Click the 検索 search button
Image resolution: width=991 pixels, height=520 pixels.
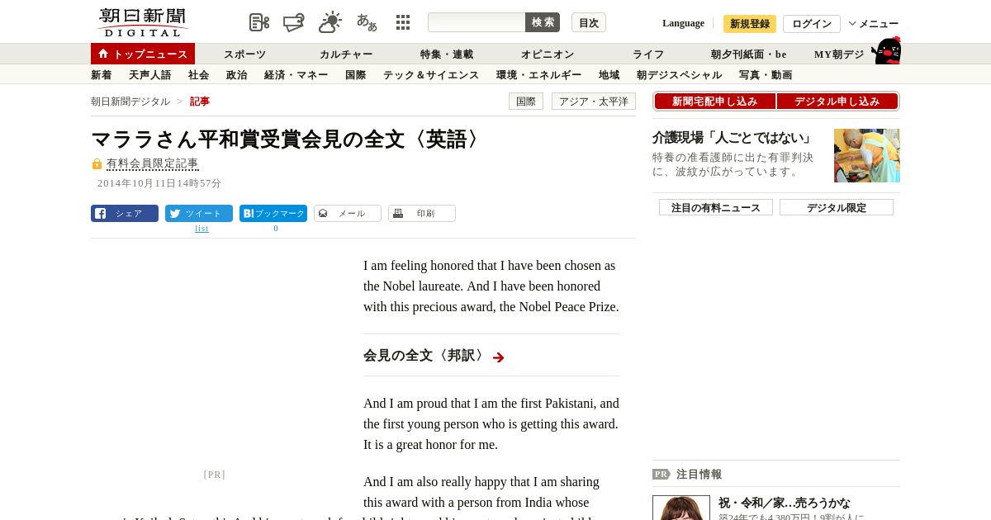click(543, 22)
